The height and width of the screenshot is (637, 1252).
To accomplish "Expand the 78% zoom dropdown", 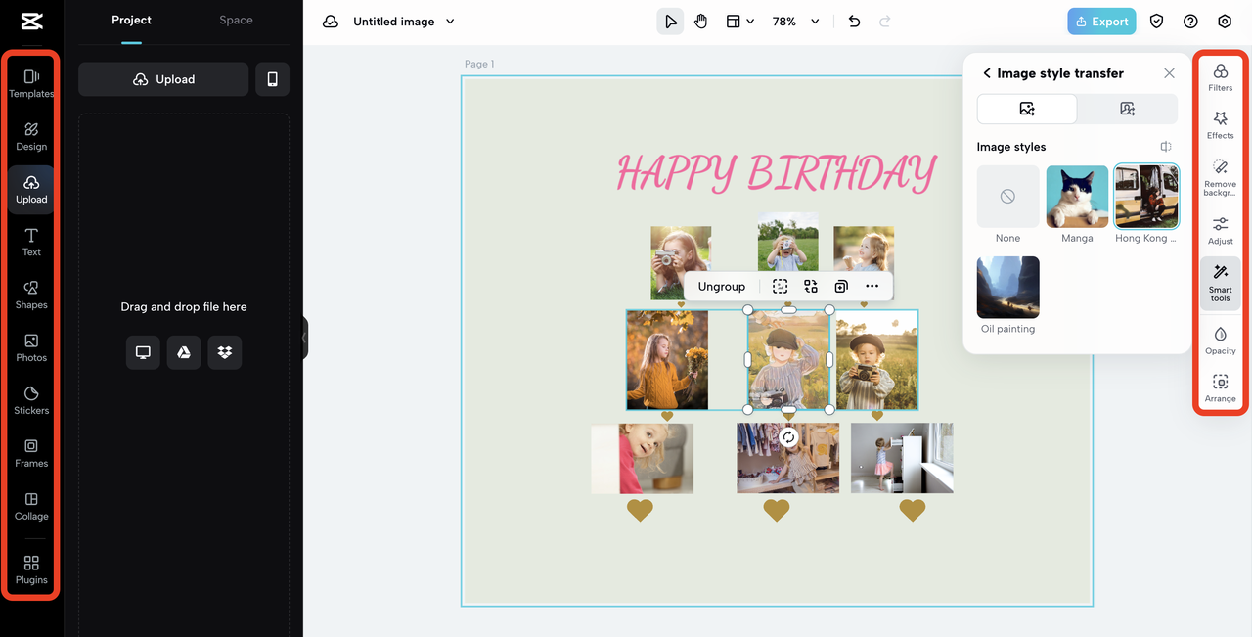I will point(796,22).
